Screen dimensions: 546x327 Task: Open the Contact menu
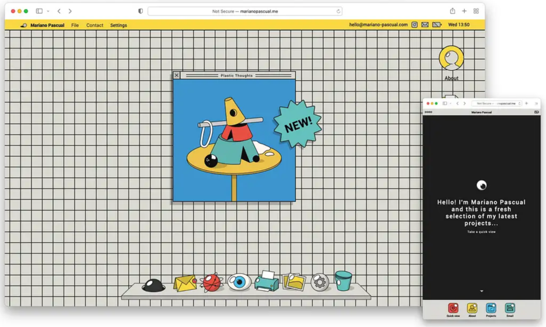pyautogui.click(x=94, y=25)
